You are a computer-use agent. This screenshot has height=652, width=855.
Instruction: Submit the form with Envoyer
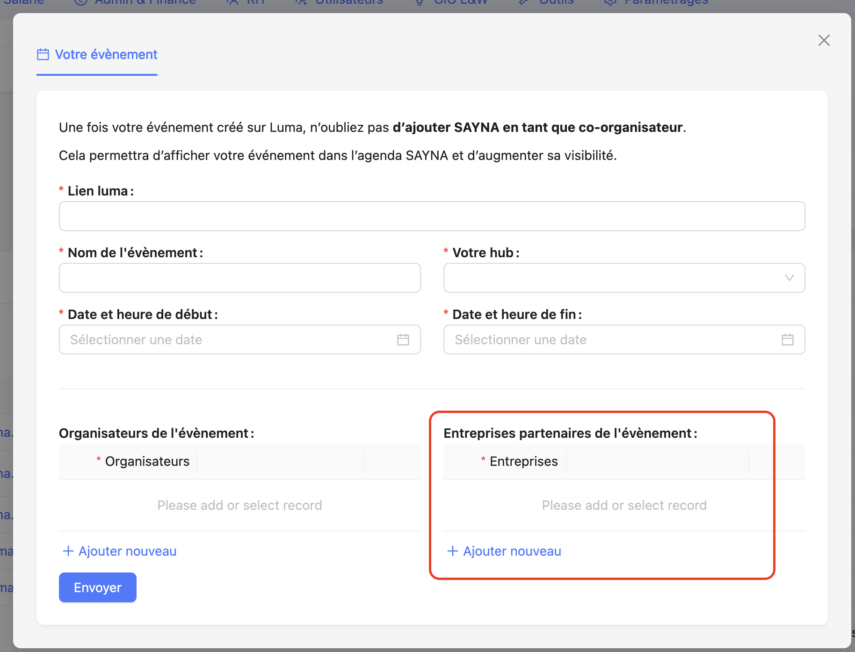[x=97, y=587]
